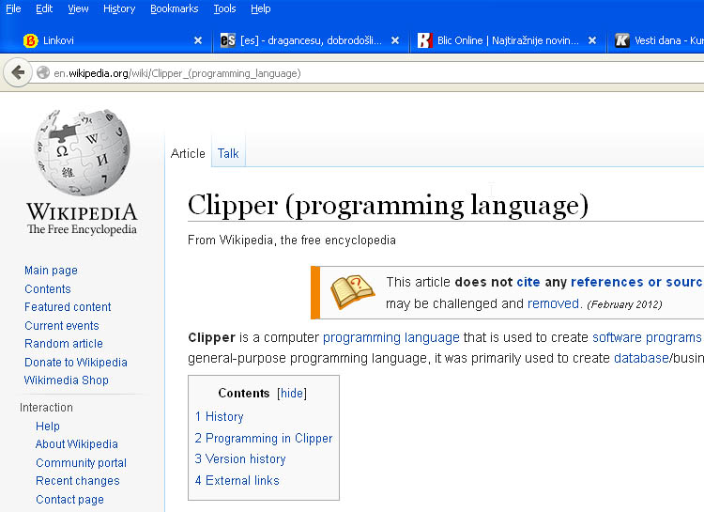Click the WIKIPEDIA wordmark text
Image resolution: width=704 pixels, height=512 pixels.
click(82, 211)
